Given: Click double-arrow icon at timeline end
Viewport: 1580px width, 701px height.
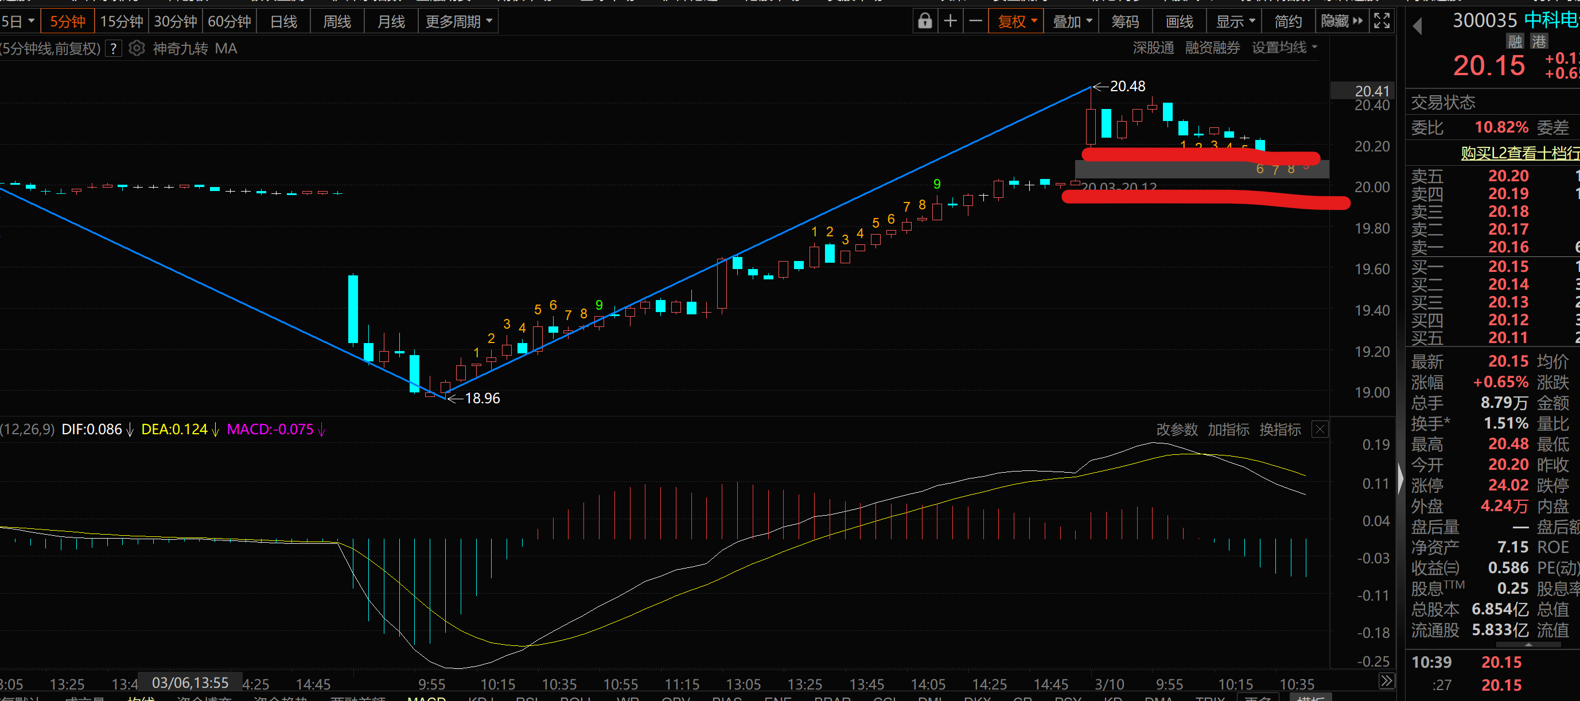Looking at the screenshot, I should [x=1386, y=681].
